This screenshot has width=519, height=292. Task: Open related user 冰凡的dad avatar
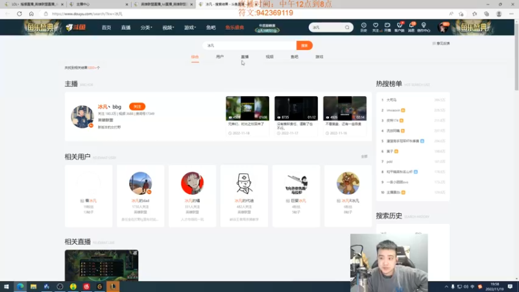140,183
